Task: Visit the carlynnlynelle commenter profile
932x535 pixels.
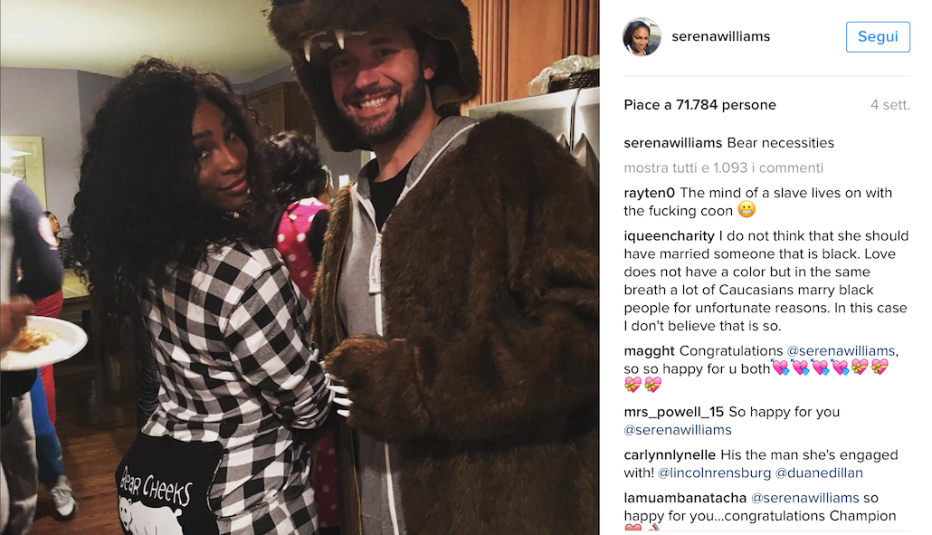Action: [670, 455]
